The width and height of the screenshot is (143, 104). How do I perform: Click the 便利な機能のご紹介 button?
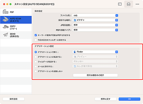tap(95, 75)
